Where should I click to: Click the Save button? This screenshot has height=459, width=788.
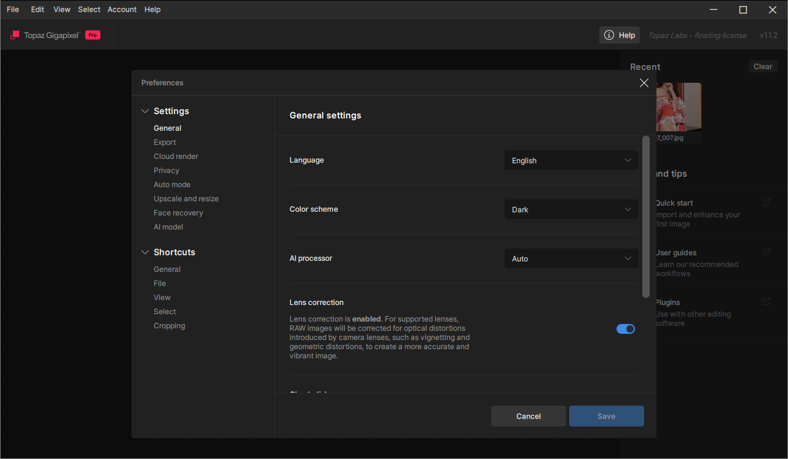coord(606,416)
